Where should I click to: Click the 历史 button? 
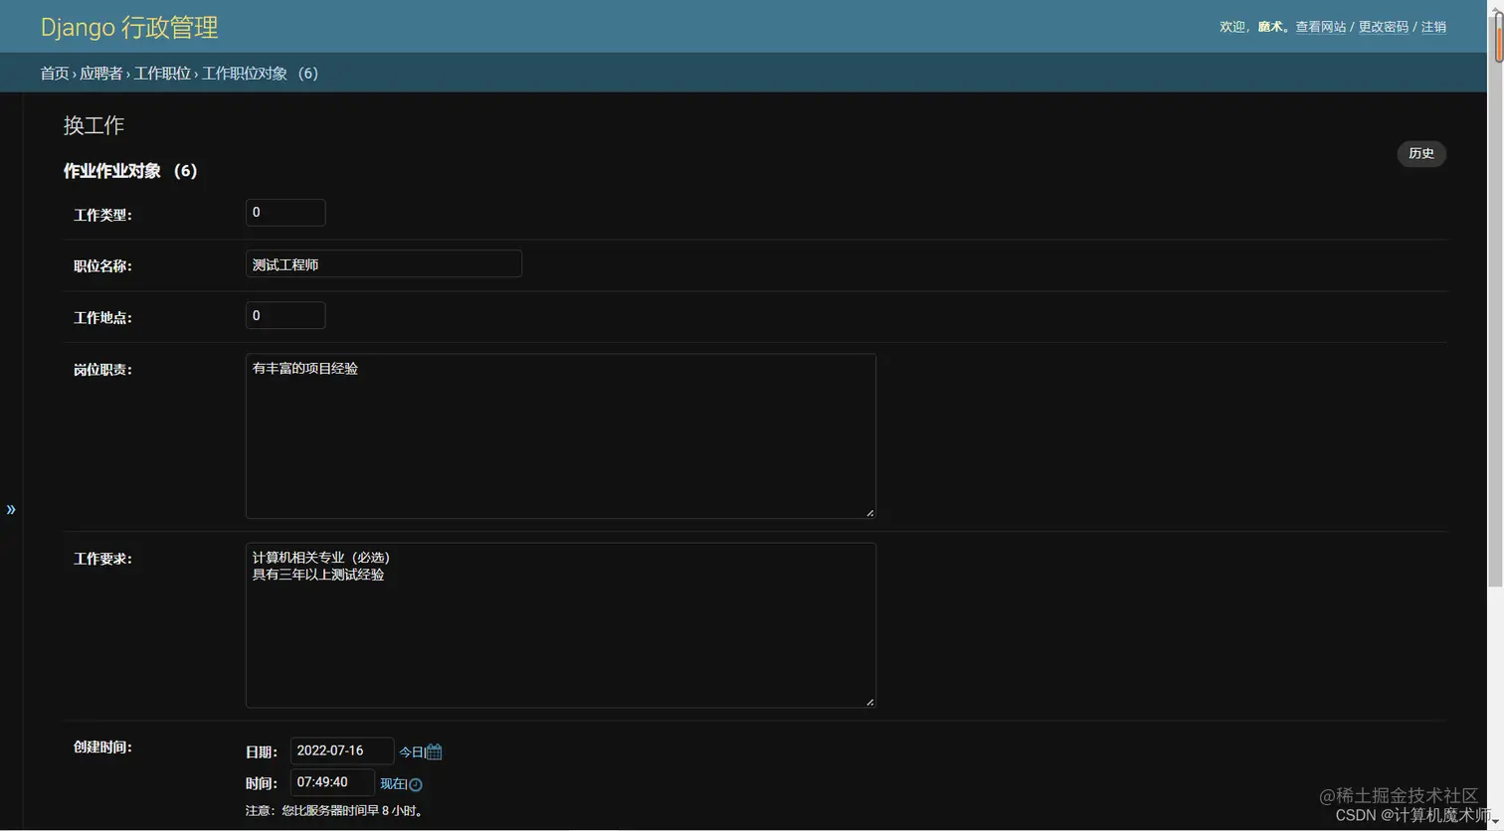point(1421,153)
